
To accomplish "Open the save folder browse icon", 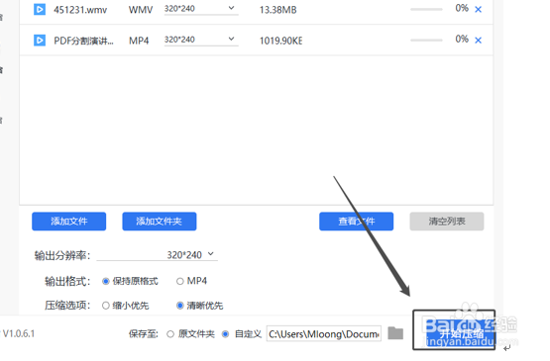I will click(395, 333).
